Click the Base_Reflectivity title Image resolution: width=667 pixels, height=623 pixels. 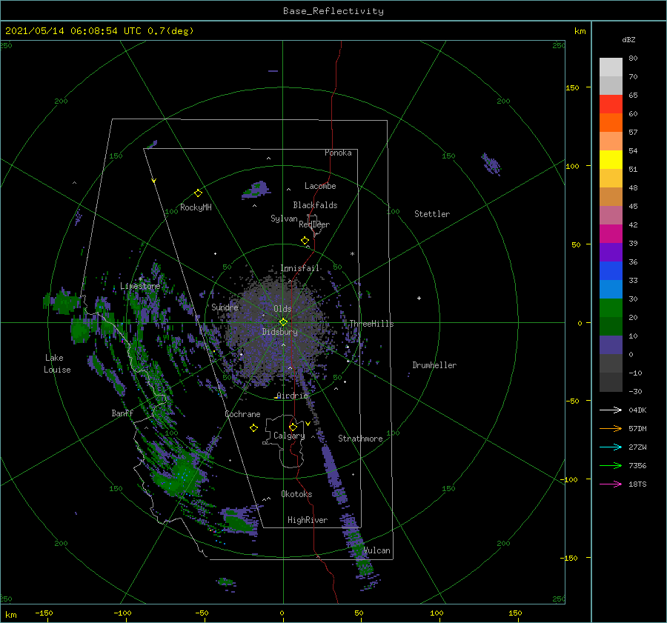333,11
